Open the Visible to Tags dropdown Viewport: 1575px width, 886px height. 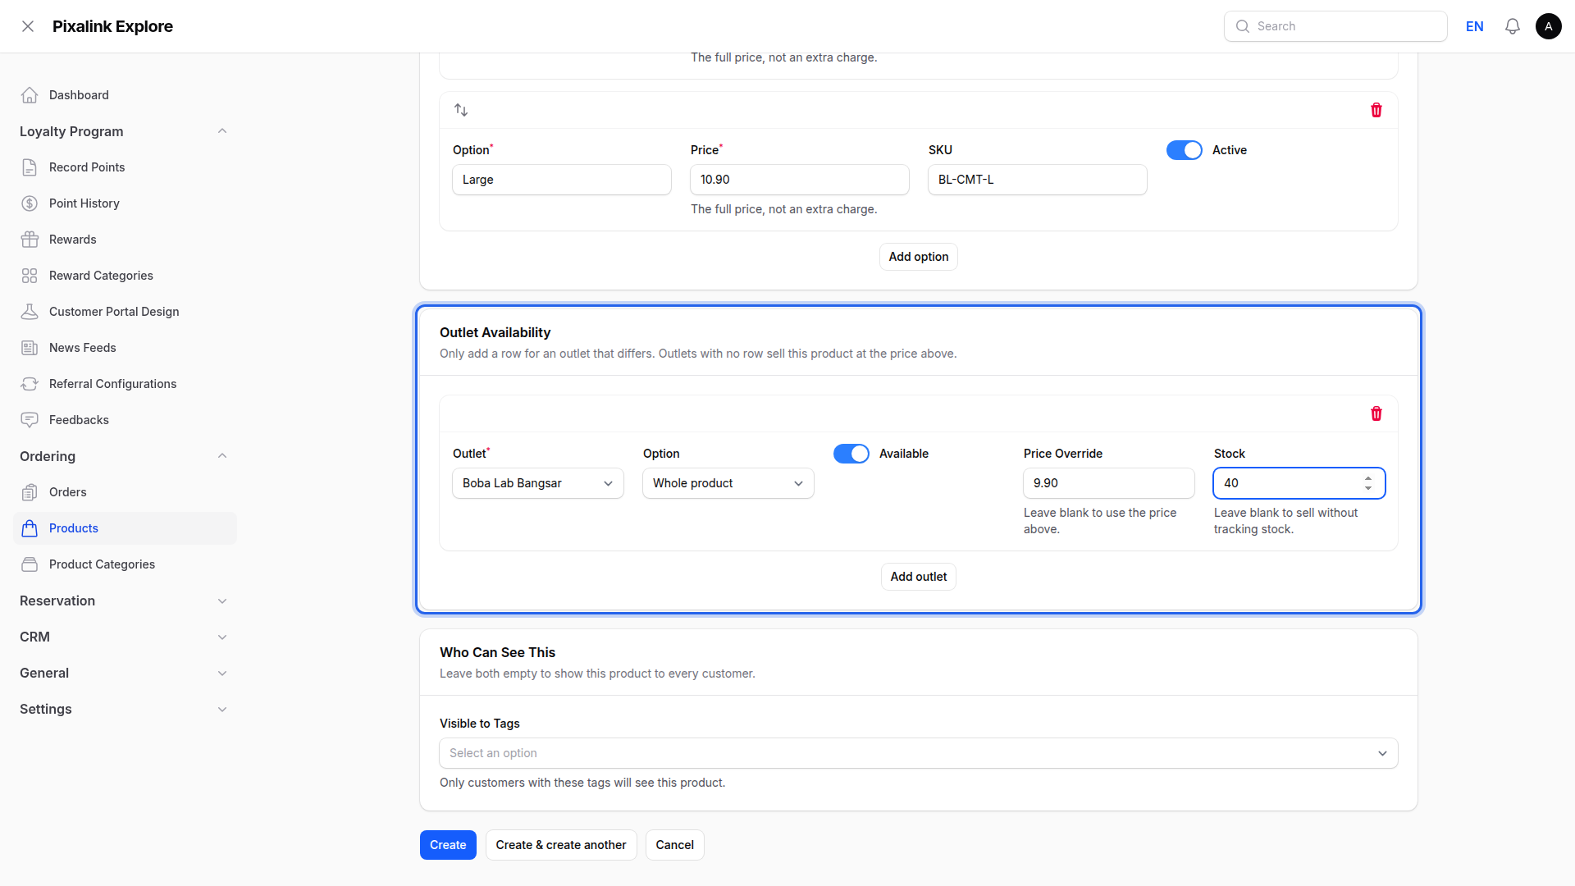(x=919, y=753)
